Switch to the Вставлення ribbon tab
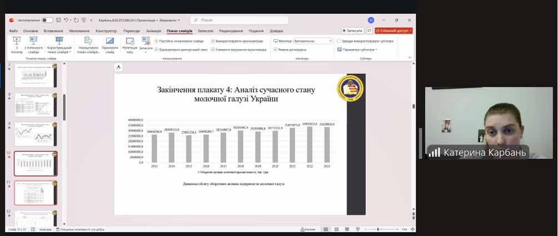 point(53,31)
